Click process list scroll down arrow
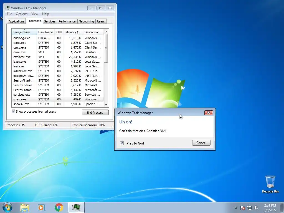 pyautogui.click(x=106, y=105)
